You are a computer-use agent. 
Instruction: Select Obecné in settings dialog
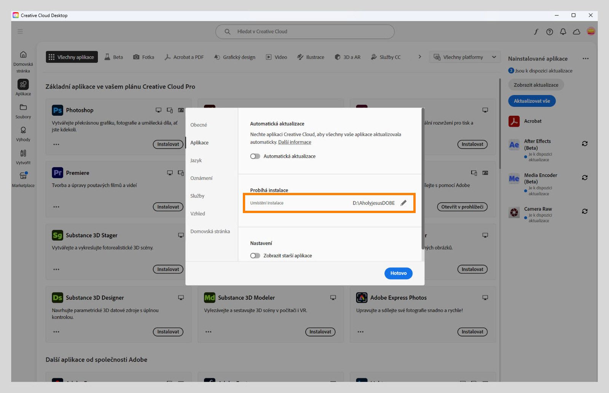pyautogui.click(x=199, y=125)
